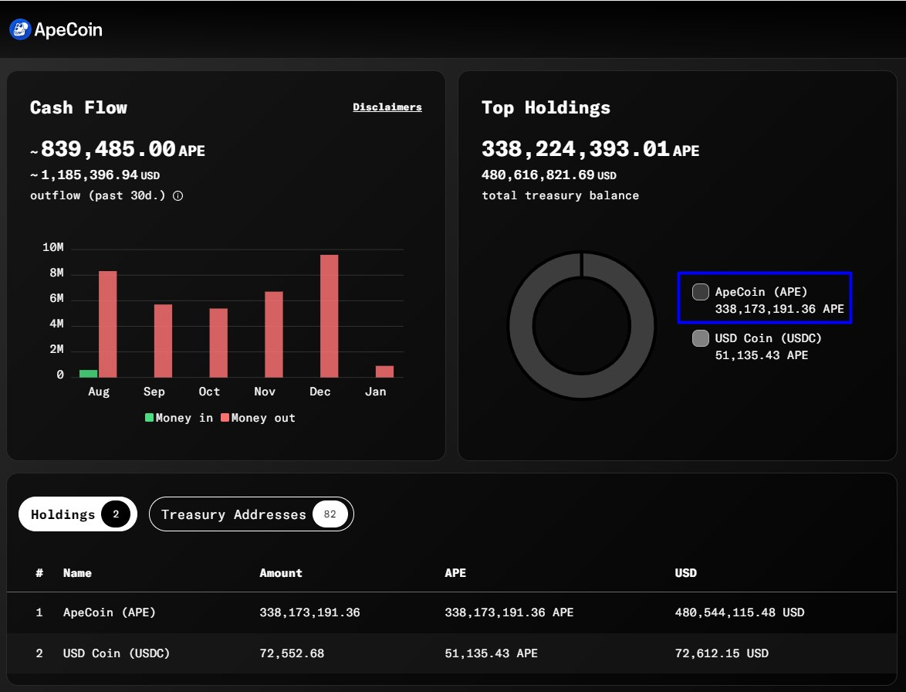Click the Dec money out bar
Image resolution: width=906 pixels, height=692 pixels.
(330, 316)
